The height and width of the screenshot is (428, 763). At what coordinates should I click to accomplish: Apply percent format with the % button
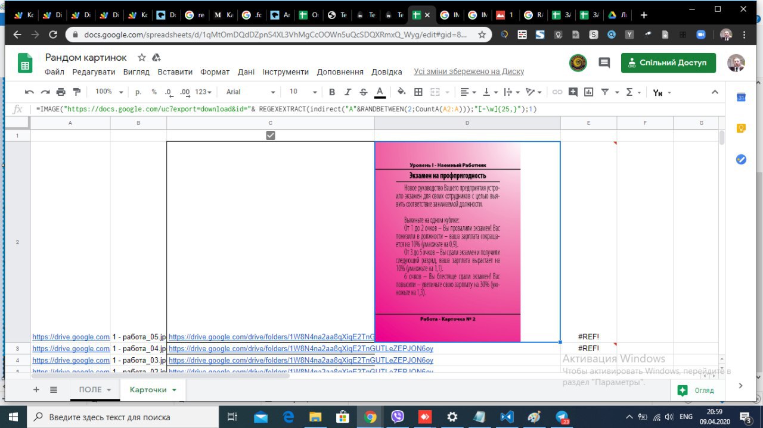pos(154,92)
